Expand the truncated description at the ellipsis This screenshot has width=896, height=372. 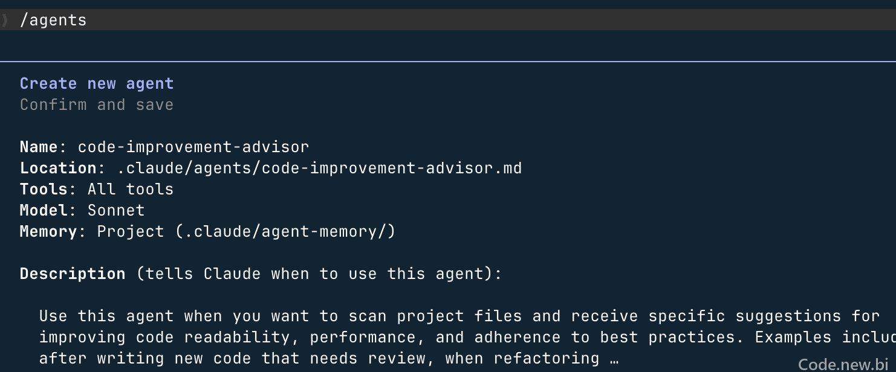614,359
